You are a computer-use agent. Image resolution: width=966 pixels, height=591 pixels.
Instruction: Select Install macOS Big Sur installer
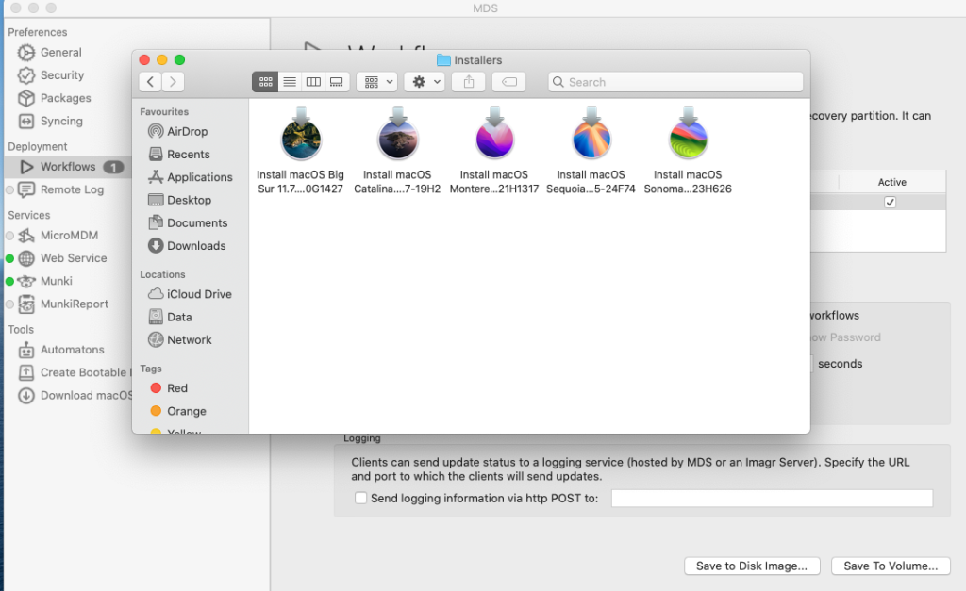pyautogui.click(x=301, y=152)
